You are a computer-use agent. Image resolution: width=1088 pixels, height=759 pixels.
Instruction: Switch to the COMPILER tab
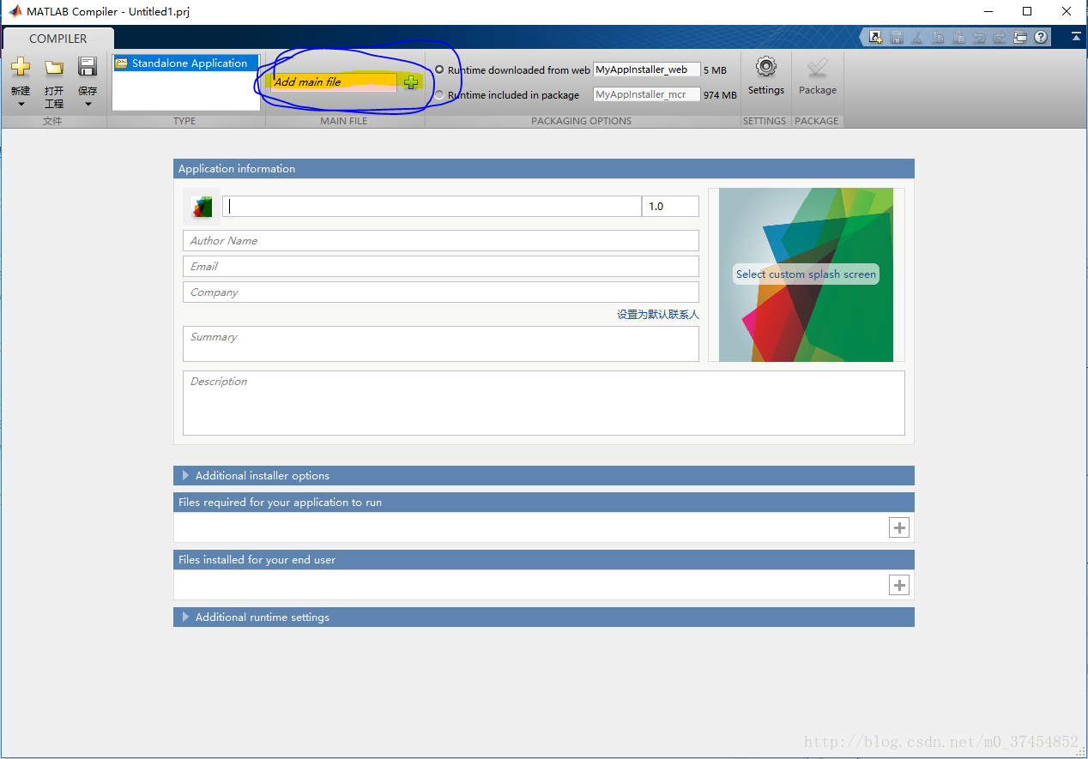click(x=57, y=39)
